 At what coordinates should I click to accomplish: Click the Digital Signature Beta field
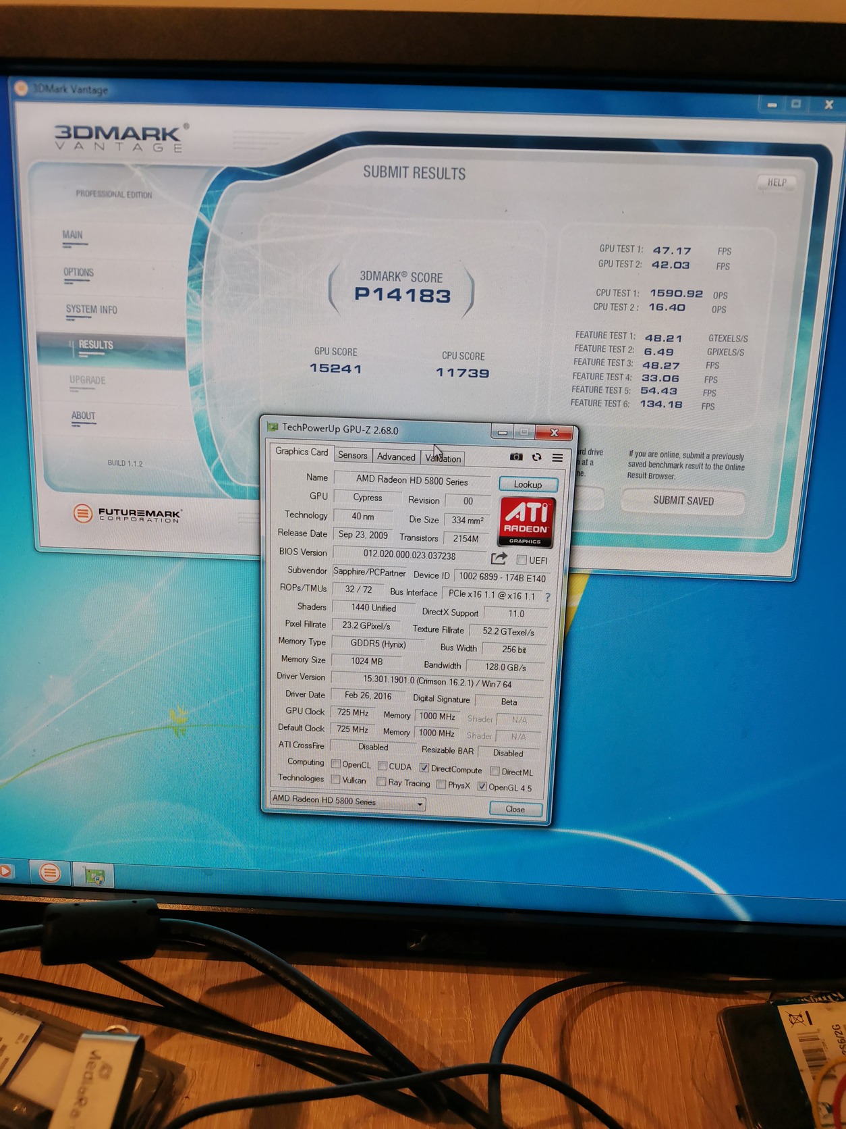click(509, 702)
